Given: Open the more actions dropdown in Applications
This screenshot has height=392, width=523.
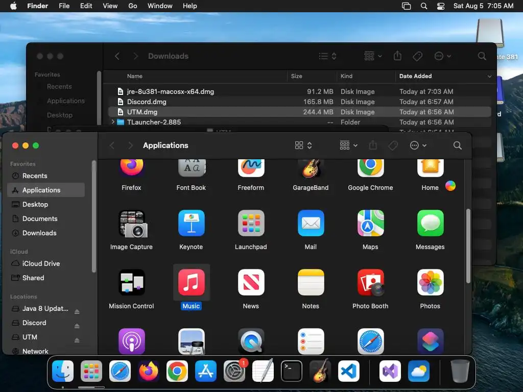Looking at the screenshot, I should (418, 145).
